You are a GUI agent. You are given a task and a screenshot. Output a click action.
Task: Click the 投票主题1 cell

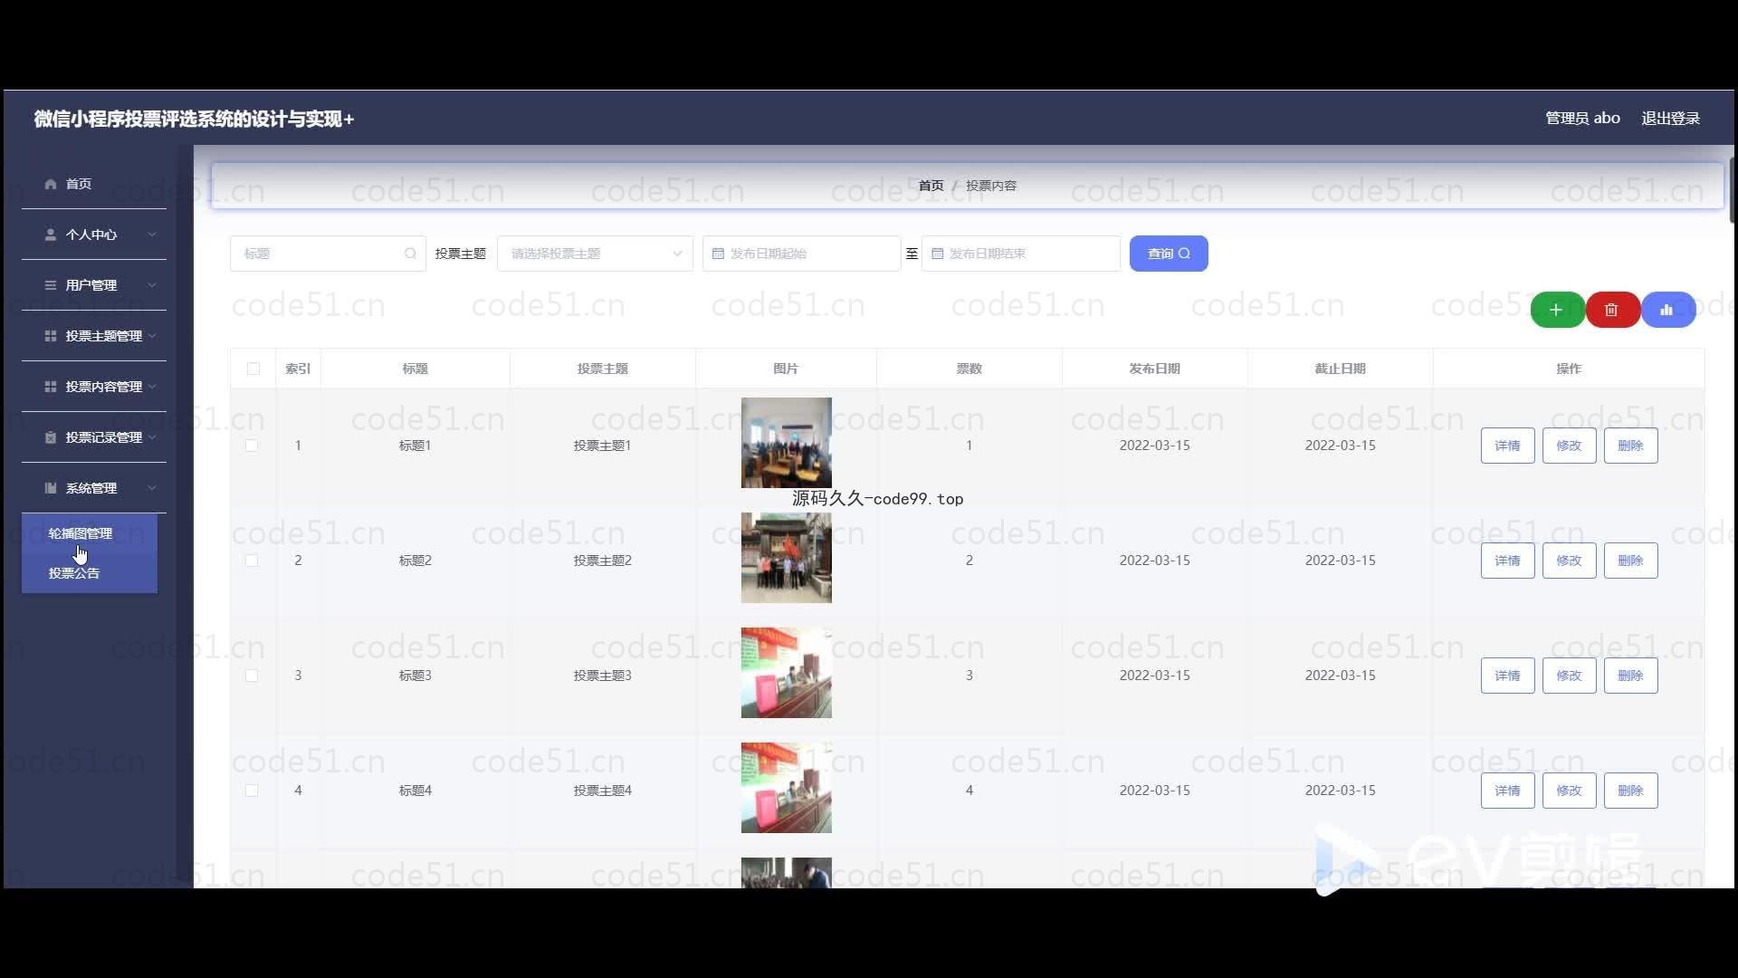tap(602, 446)
